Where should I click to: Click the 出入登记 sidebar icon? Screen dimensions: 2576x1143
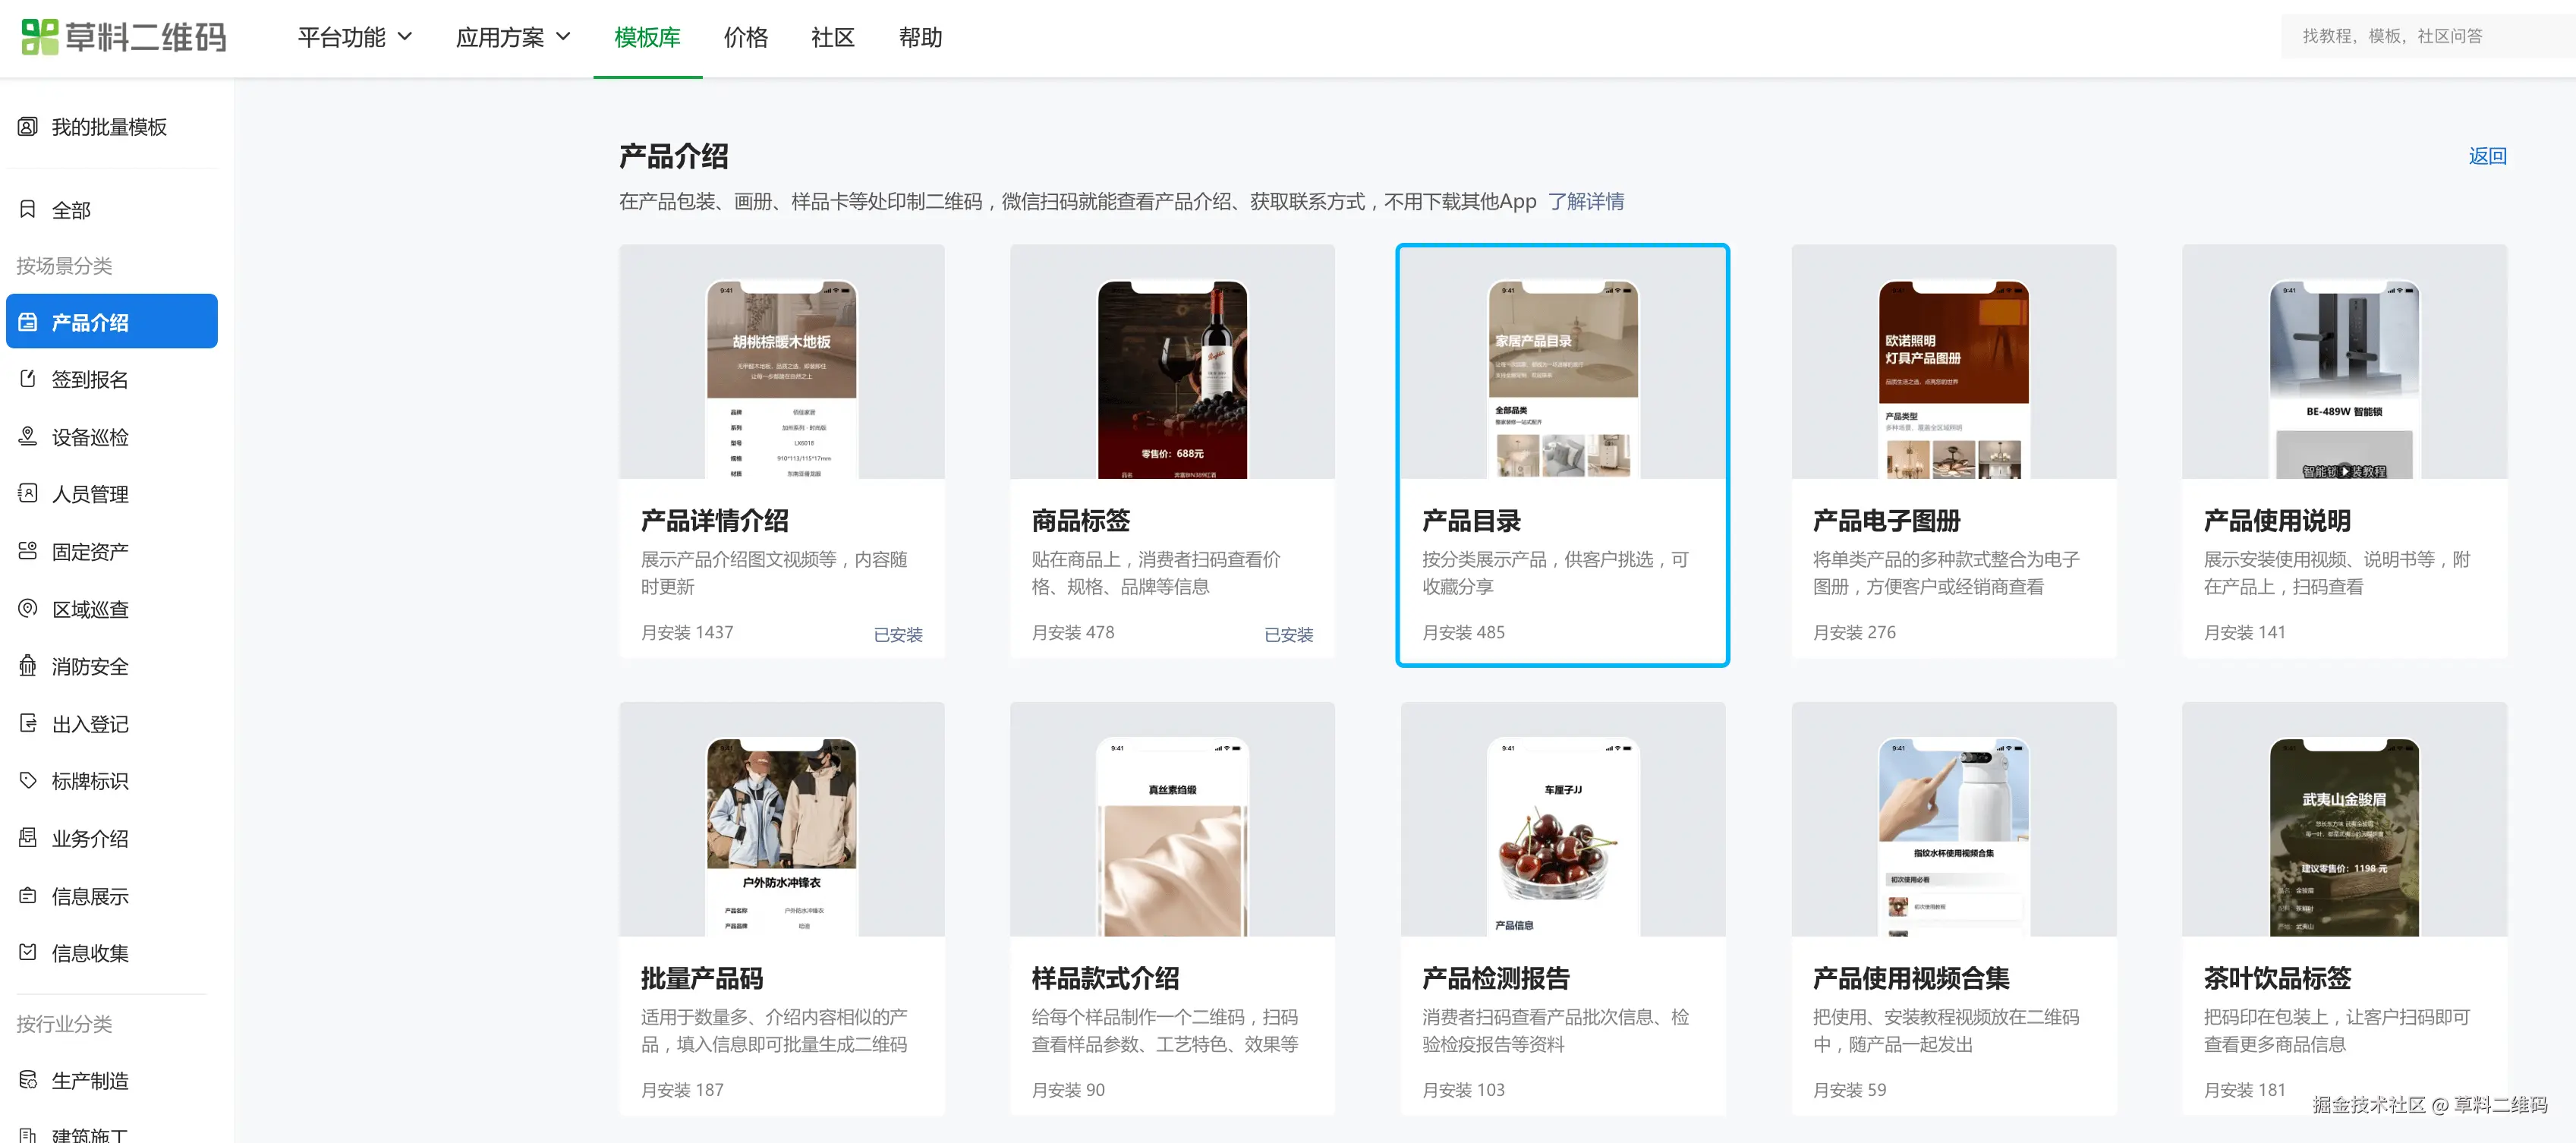[x=28, y=724]
